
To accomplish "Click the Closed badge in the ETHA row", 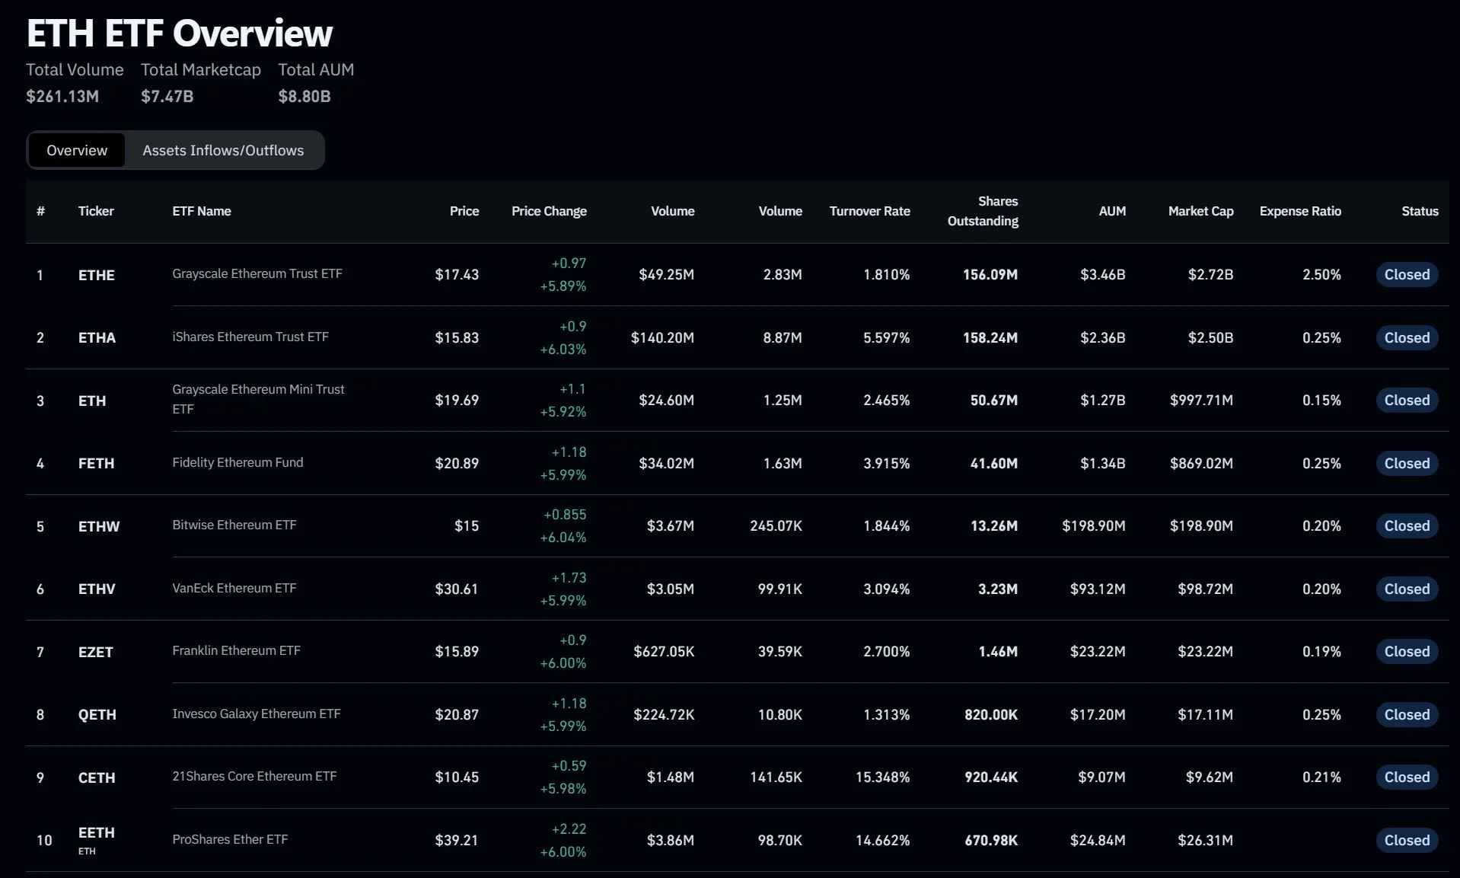I will point(1406,337).
